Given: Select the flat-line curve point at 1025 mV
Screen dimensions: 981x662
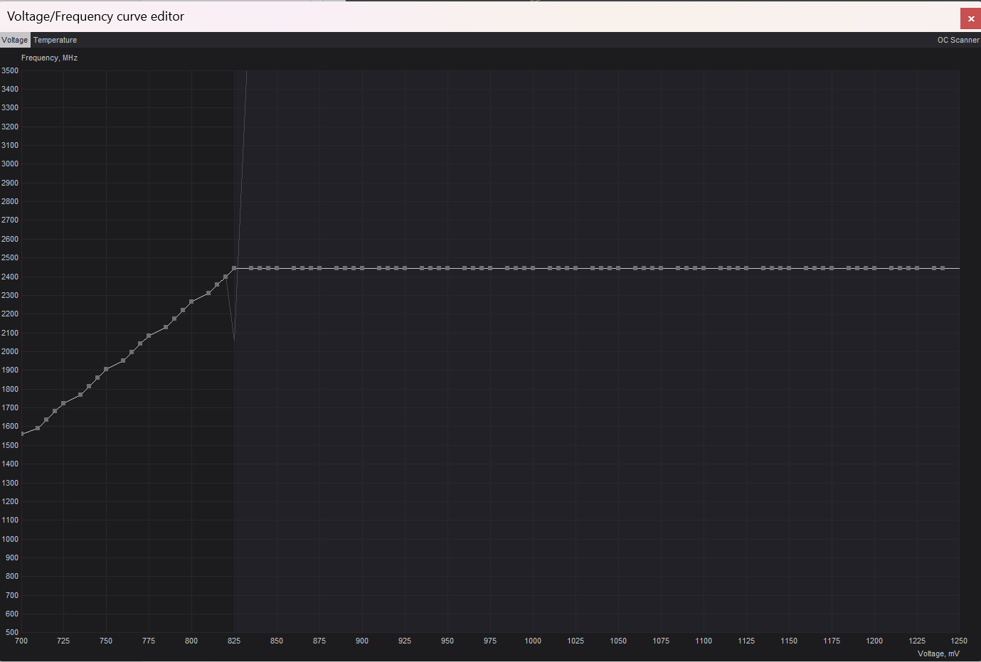Looking at the screenshot, I should (576, 268).
